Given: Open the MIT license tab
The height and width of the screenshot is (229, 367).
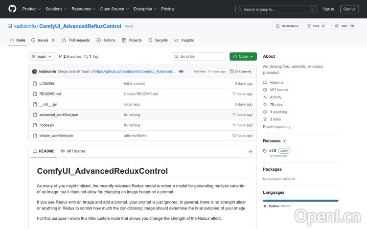Looking at the screenshot, I should point(73,151).
